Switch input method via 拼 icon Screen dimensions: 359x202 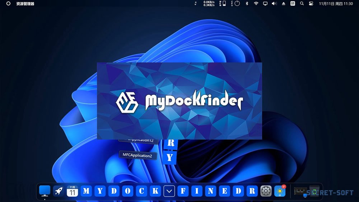[293, 4]
